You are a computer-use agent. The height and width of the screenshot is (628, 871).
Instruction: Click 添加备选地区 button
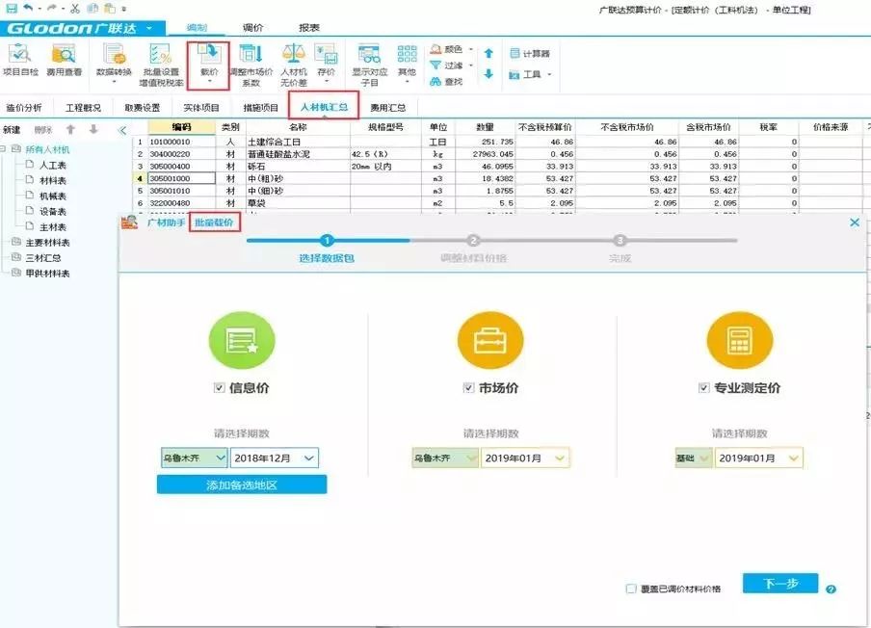point(242,485)
